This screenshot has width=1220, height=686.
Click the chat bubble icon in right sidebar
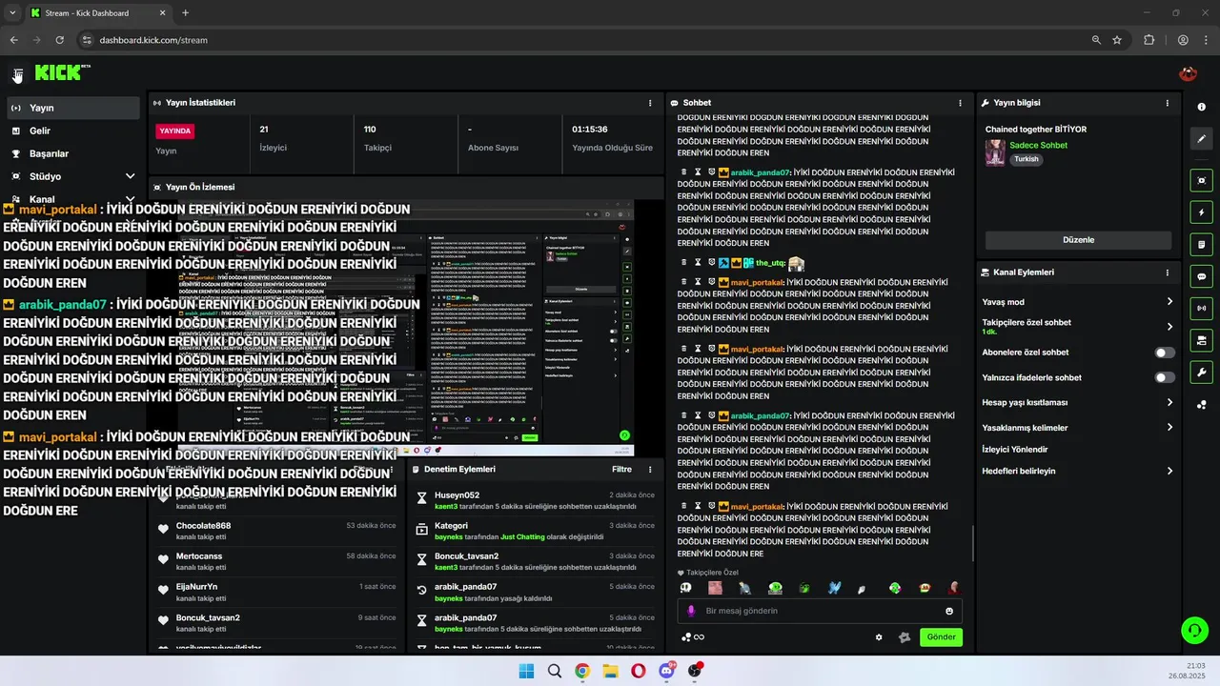coord(1201,276)
